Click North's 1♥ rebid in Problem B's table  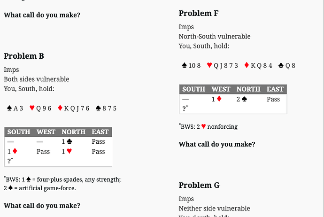click(66, 152)
